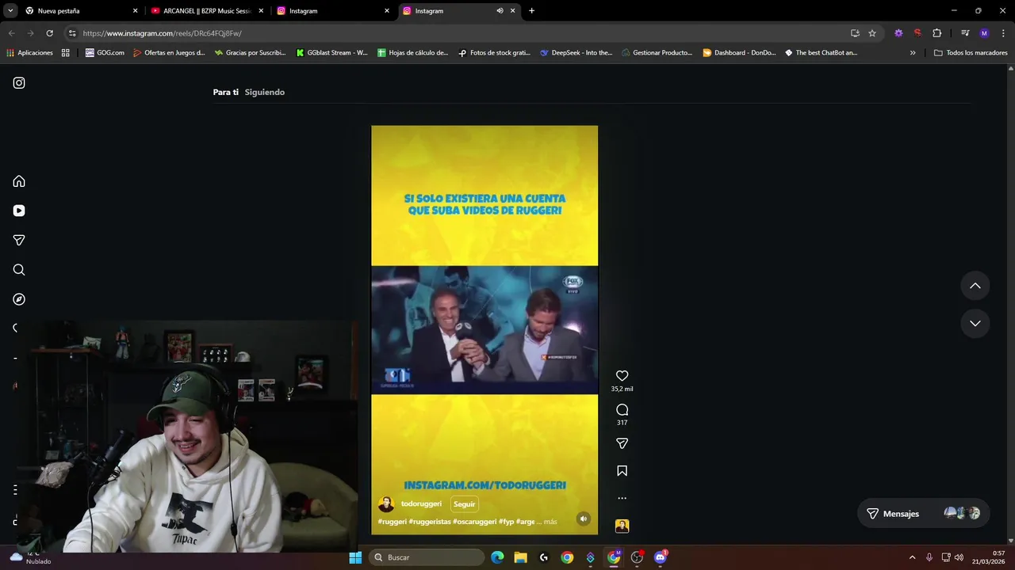Open the Extensions puzzle icon
The height and width of the screenshot is (570, 1015).
point(936,33)
